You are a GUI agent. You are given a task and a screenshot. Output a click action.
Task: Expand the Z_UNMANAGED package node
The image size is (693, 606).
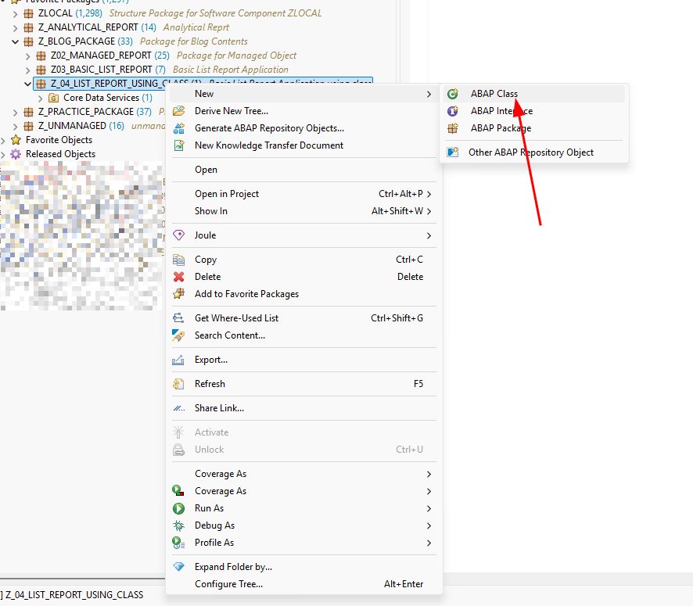coord(15,127)
